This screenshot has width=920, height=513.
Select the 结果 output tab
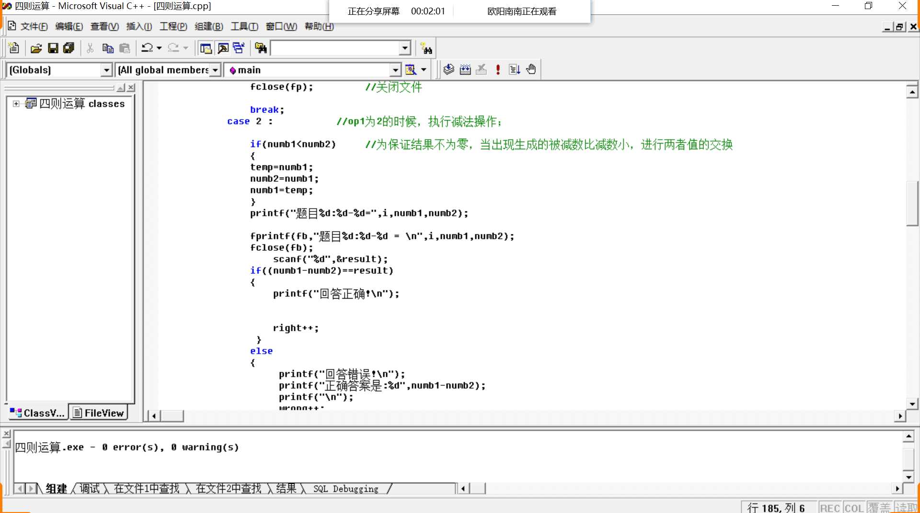[x=287, y=489]
